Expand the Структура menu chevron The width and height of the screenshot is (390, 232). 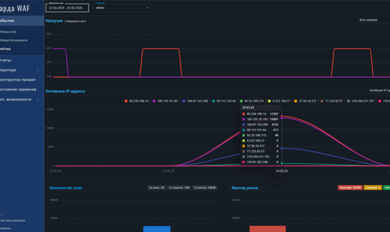click(38, 70)
